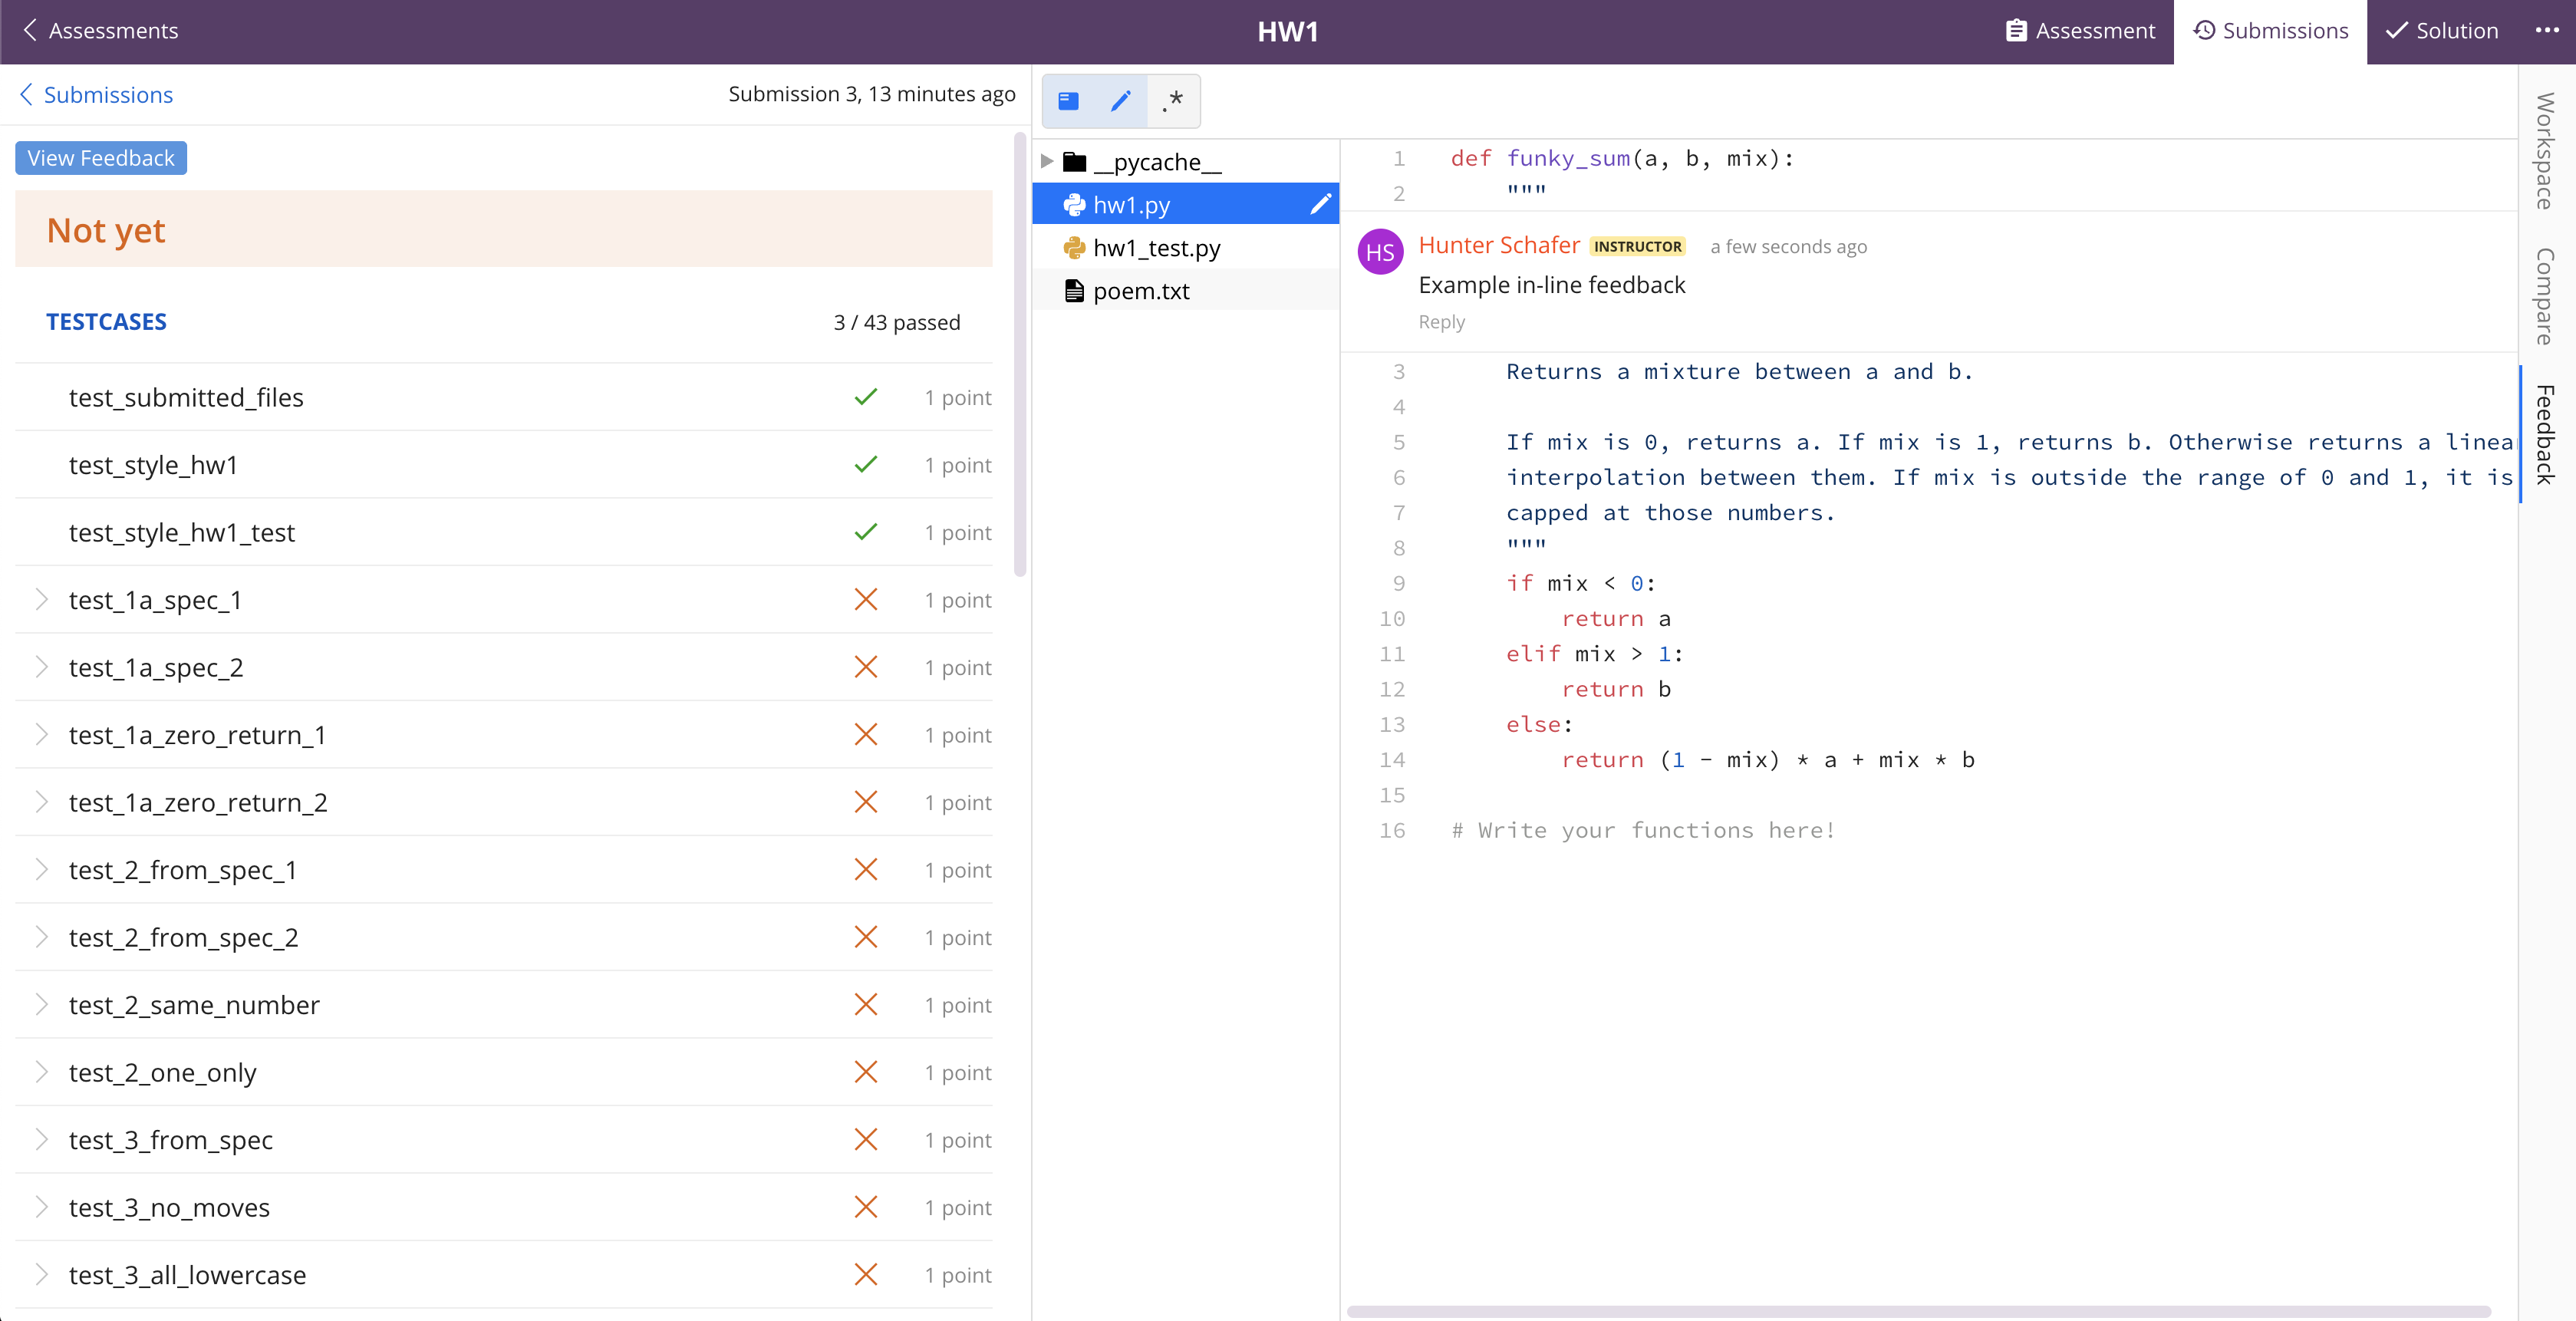Open the three-dot more options menu
This screenshot has height=1321, width=2576.
[2546, 31]
